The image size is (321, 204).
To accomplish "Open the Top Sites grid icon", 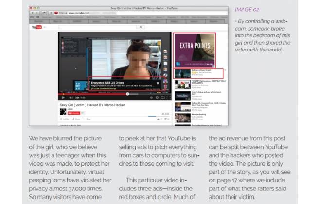I will click(37, 17).
